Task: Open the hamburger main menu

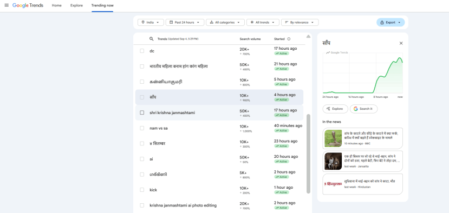Action: 6,5
